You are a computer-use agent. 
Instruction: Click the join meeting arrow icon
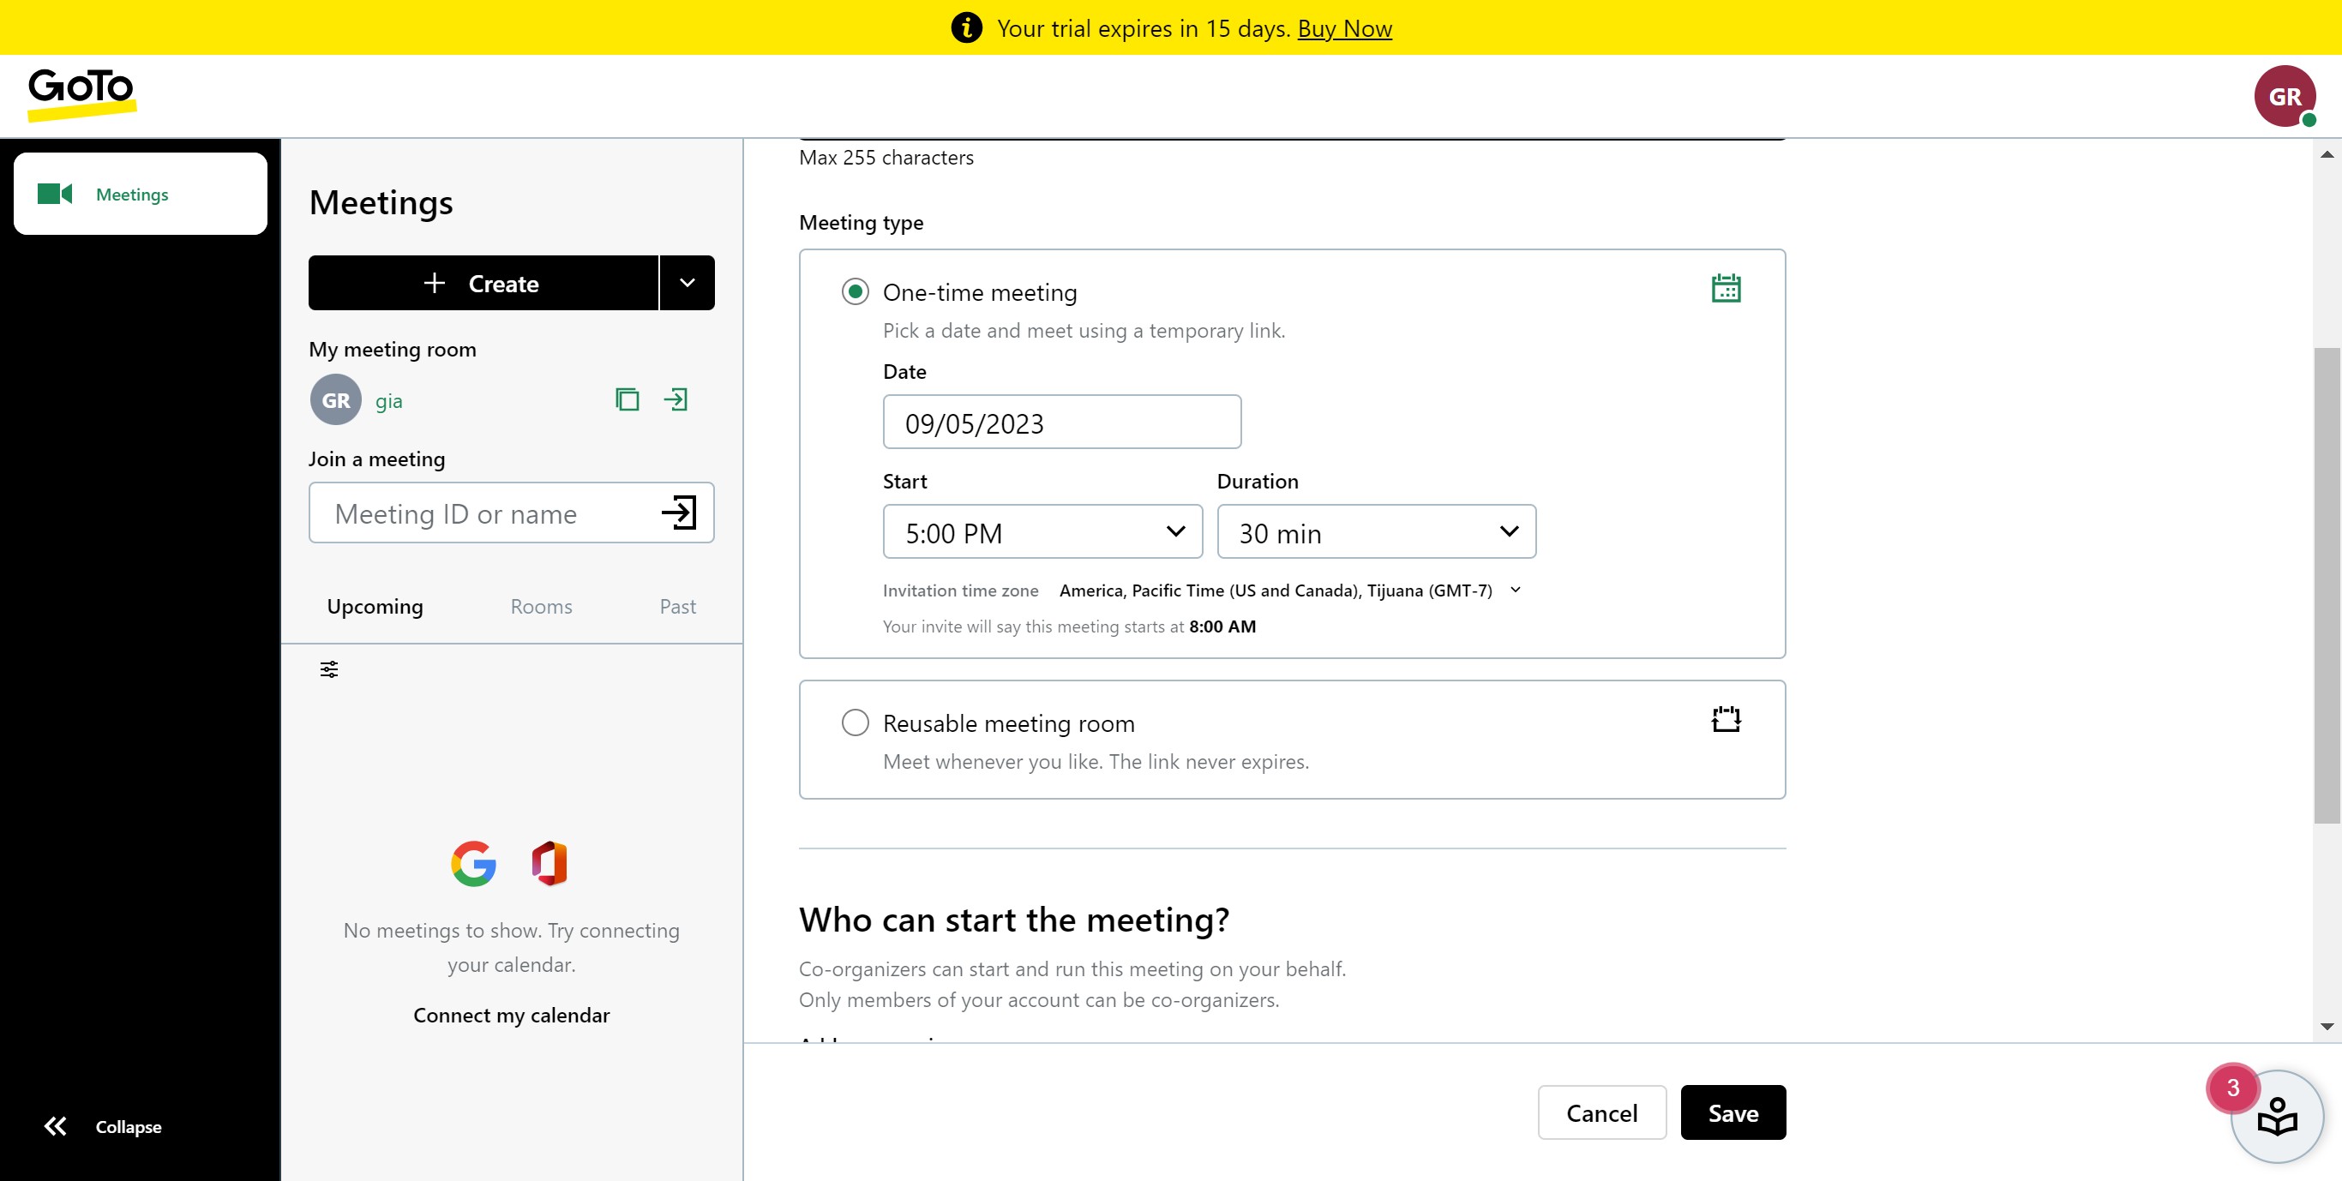coord(679,513)
